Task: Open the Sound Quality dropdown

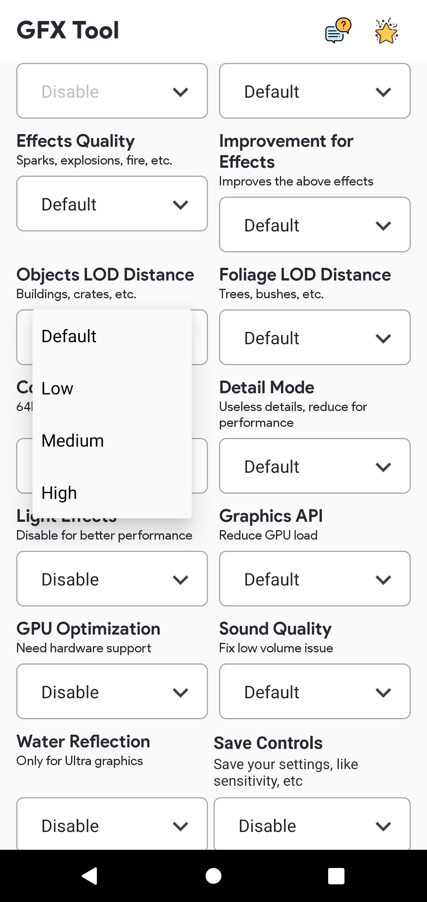Action: point(315,692)
